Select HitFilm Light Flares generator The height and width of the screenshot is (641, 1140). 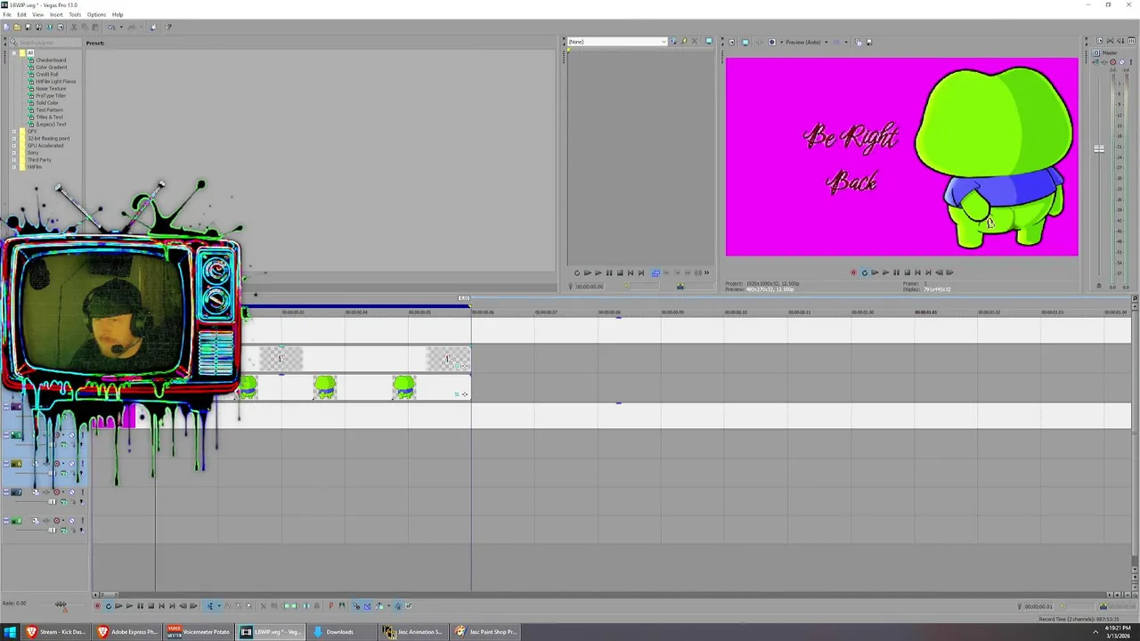pos(55,82)
